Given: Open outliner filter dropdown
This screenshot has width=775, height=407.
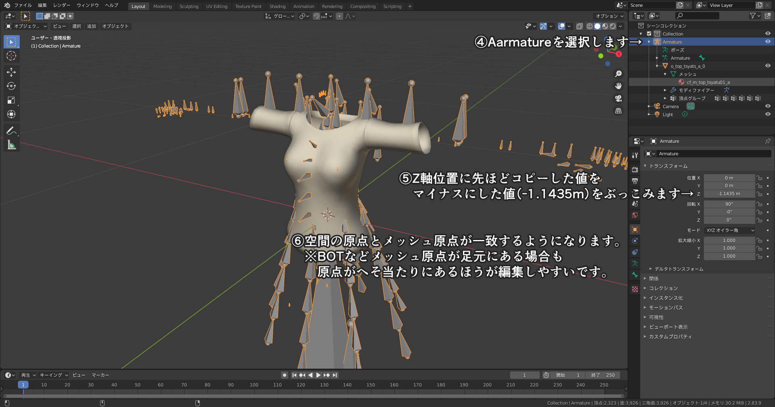Looking at the screenshot, I should [755, 16].
